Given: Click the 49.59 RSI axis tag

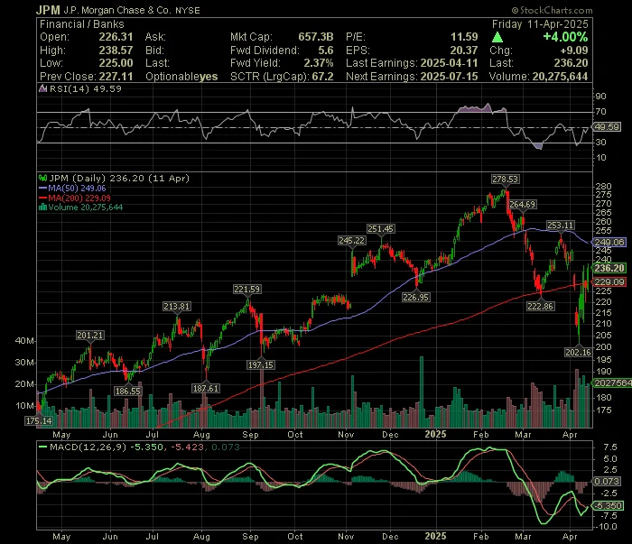Looking at the screenshot, I should click(607, 127).
